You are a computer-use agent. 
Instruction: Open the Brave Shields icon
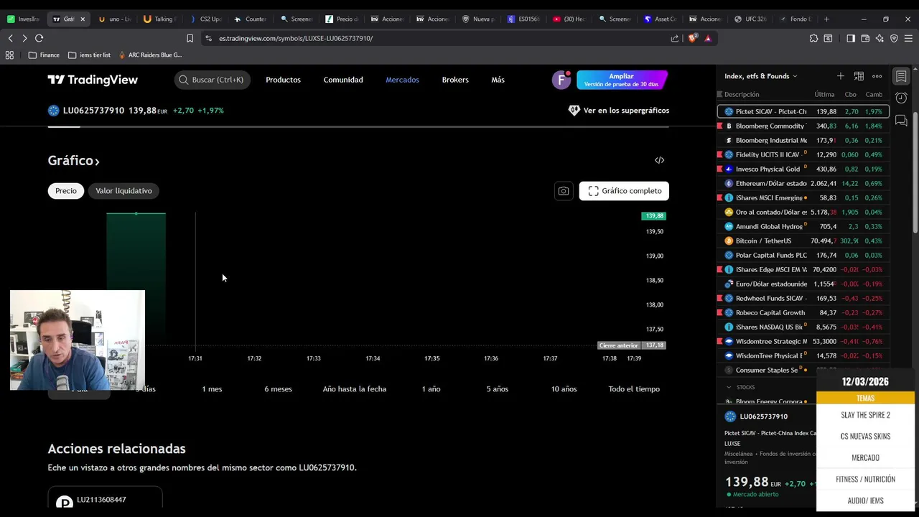pos(692,38)
